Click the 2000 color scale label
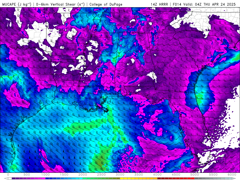The image size is (240, 180). (x=83, y=175)
